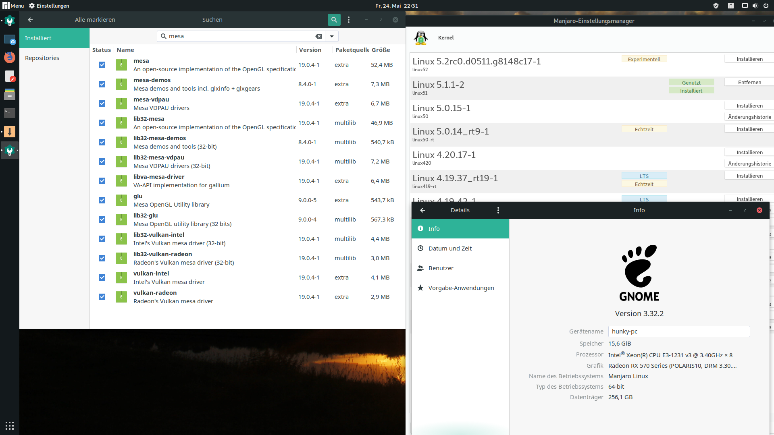Uncheck the lib32-vulkan-intel package checkbox
Image resolution: width=774 pixels, height=435 pixels.
click(x=102, y=239)
